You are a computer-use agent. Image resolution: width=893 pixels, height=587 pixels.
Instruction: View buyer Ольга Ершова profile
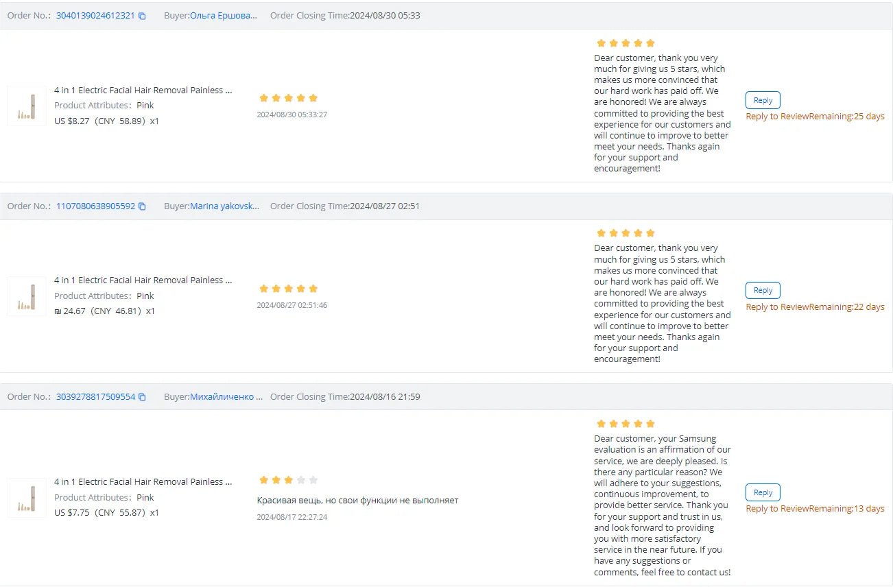[224, 15]
